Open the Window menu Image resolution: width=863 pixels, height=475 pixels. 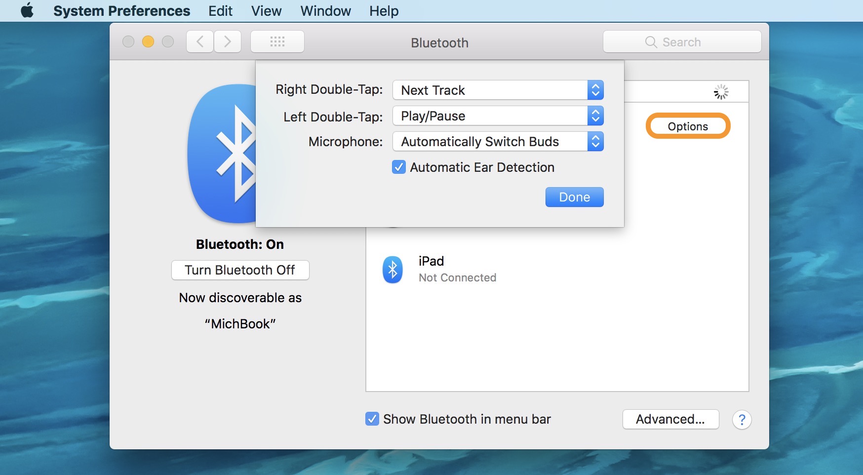click(x=325, y=11)
